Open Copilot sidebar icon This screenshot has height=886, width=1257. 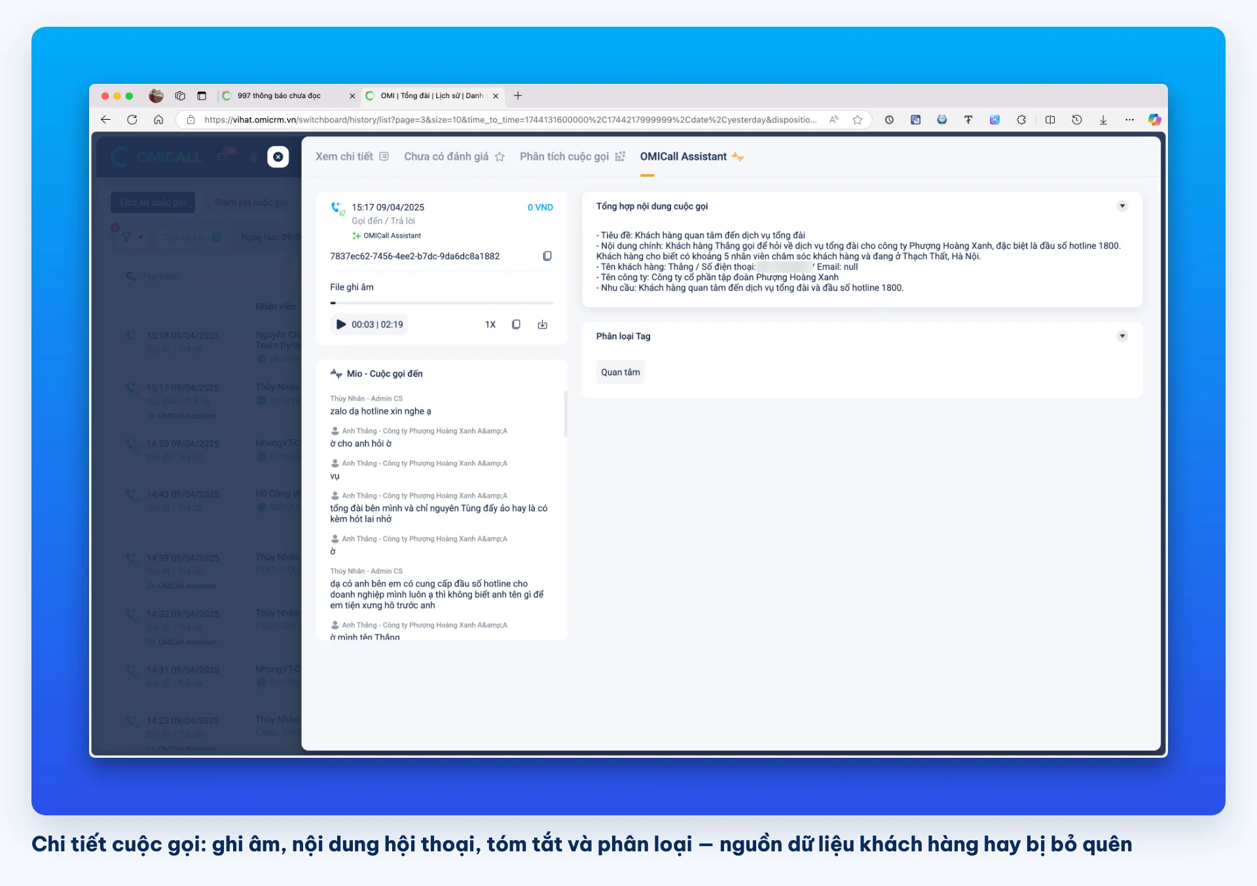tap(1155, 120)
